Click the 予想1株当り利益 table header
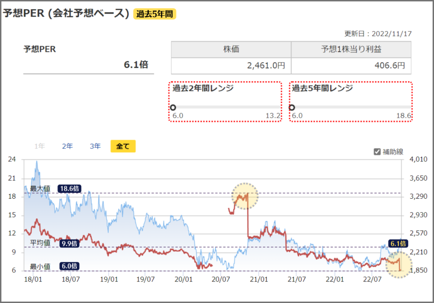The width and height of the screenshot is (434, 303). tap(351, 49)
